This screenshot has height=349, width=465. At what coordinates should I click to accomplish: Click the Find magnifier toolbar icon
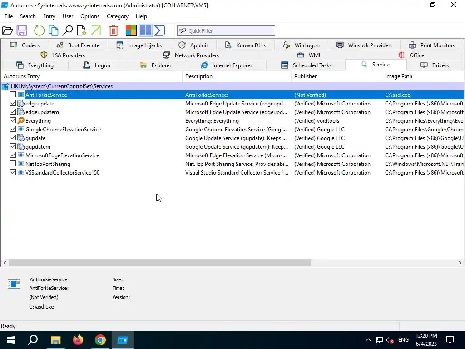pyautogui.click(x=68, y=30)
